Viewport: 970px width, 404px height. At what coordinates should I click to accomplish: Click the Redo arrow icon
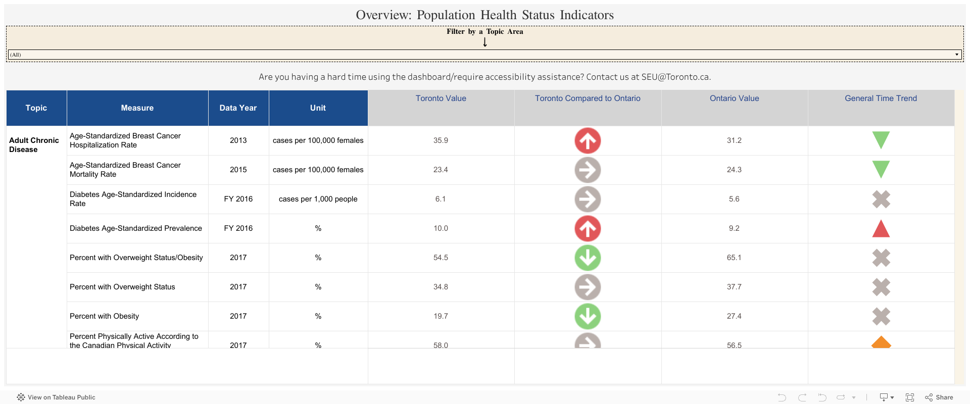pos(802,397)
